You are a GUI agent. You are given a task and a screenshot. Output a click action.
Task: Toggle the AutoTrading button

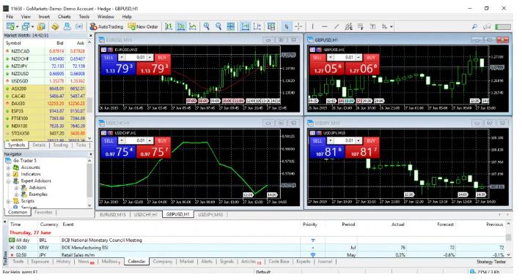pyautogui.click(x=106, y=26)
